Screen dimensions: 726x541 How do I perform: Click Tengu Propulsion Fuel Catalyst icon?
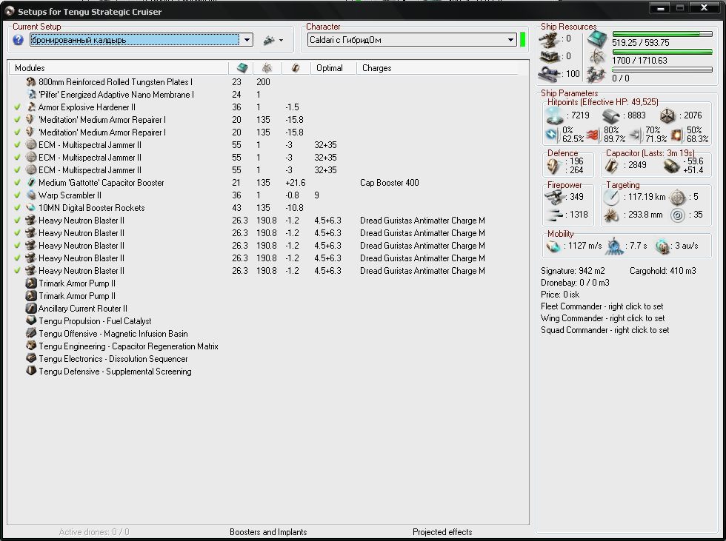[x=31, y=320]
